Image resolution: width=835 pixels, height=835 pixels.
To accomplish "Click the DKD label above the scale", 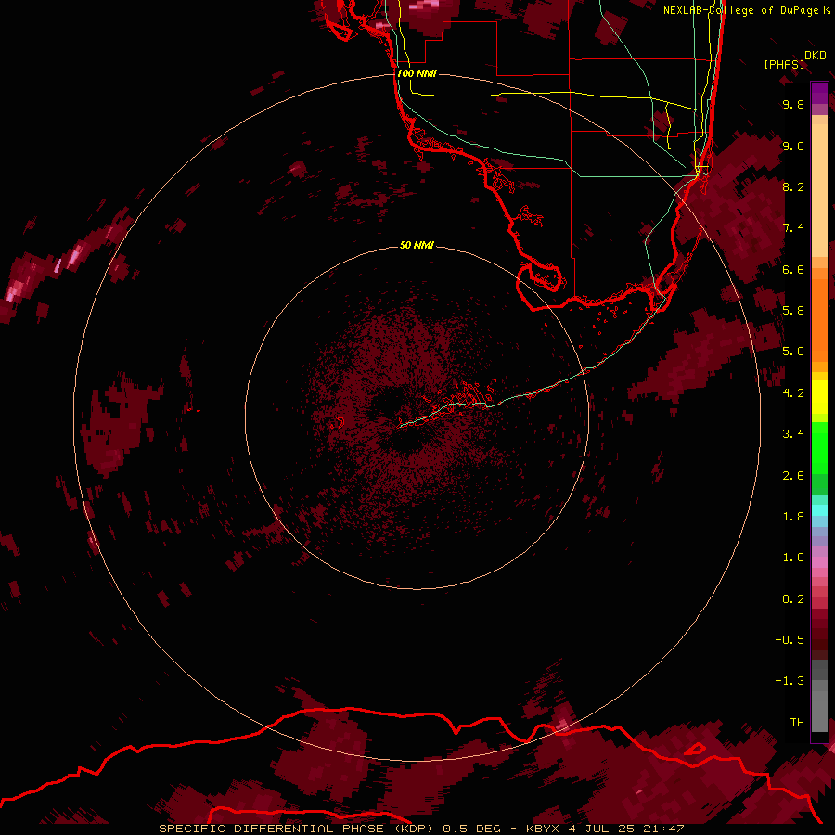I will click(816, 56).
